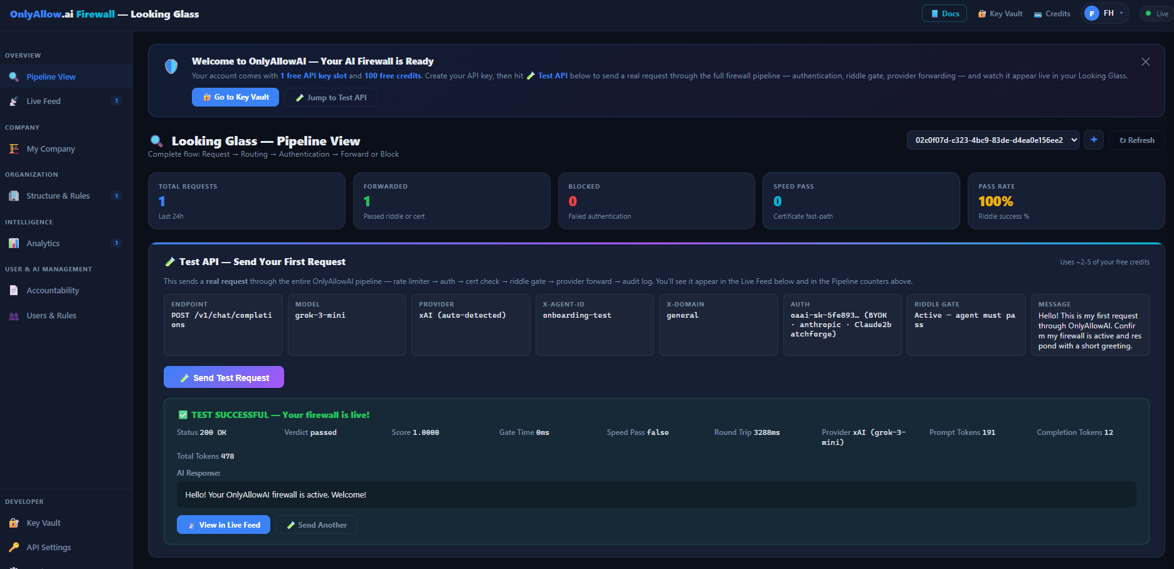
Task: Click the Key Vault lock icon in sidebar
Action: [14, 523]
